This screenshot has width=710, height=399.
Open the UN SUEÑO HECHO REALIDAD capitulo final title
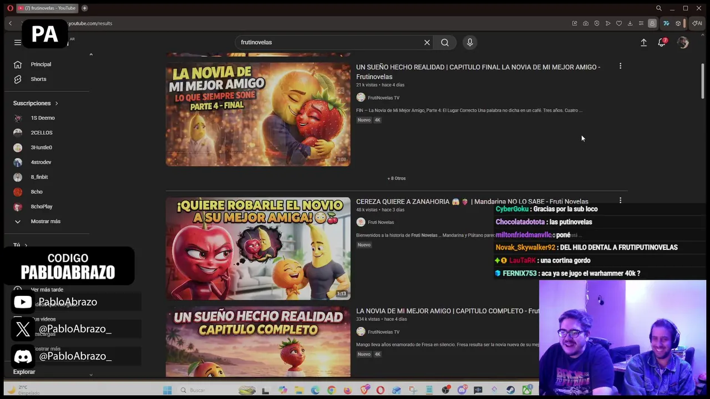(x=478, y=72)
